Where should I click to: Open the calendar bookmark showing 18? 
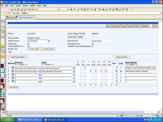click(x=2, y=32)
